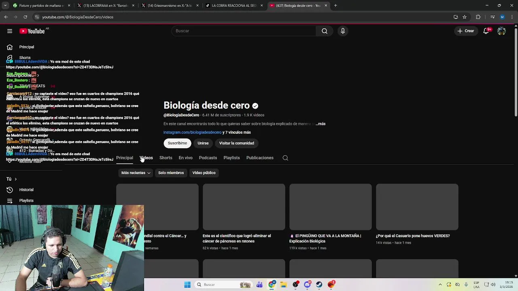Screen dimensions: 518x291
Task: Open the PINGÜINO QUE VA A LA MONTAÑA thumbnail
Action: coord(331,207)
